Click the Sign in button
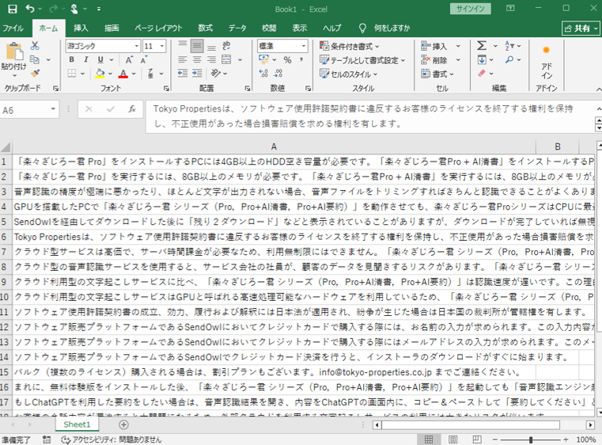 (x=471, y=9)
